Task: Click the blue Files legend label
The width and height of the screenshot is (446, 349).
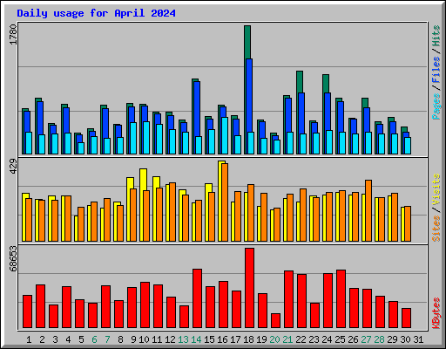Action: click(436, 70)
